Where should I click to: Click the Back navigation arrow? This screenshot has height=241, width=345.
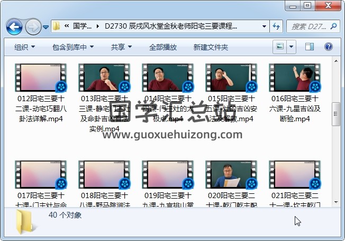coord(14,26)
